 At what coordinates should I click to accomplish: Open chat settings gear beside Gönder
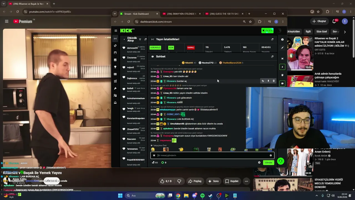tap(259, 162)
